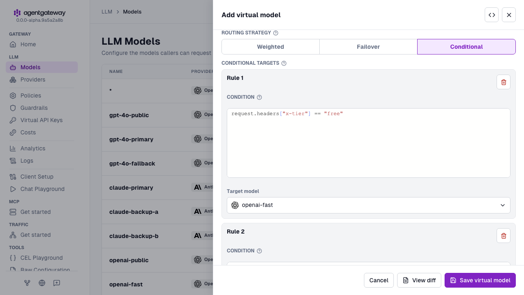Open MCP Get started in sidebar
Image resolution: width=524 pixels, height=295 pixels.
pyautogui.click(x=42, y=212)
